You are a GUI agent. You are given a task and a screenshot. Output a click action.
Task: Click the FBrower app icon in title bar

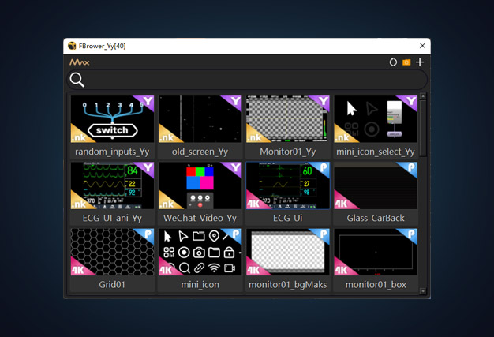[72, 46]
